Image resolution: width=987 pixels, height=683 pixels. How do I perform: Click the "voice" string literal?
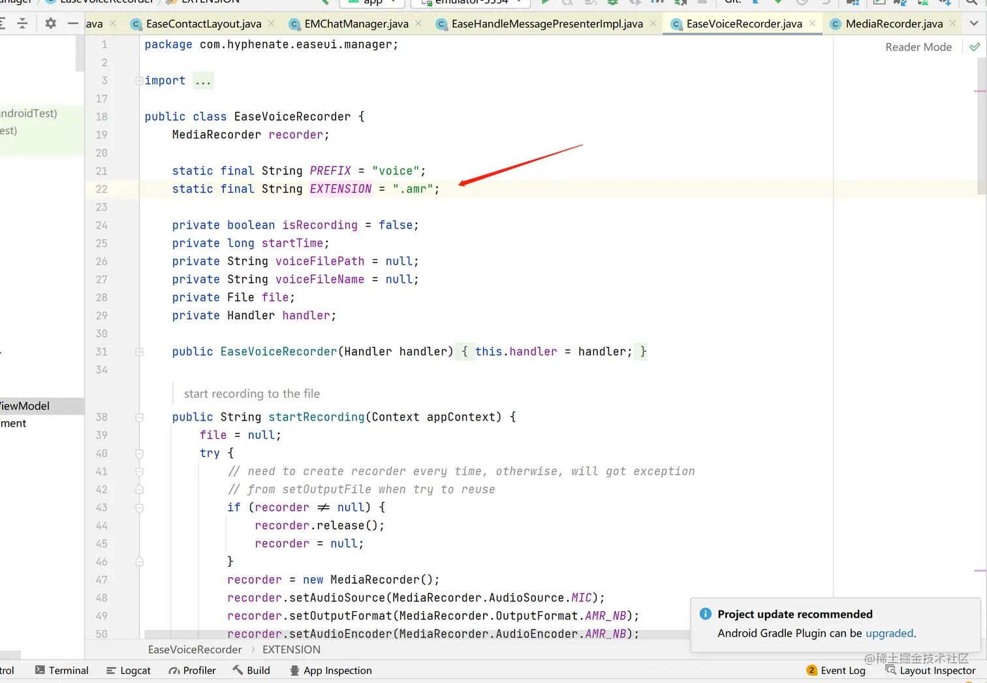pyautogui.click(x=396, y=171)
